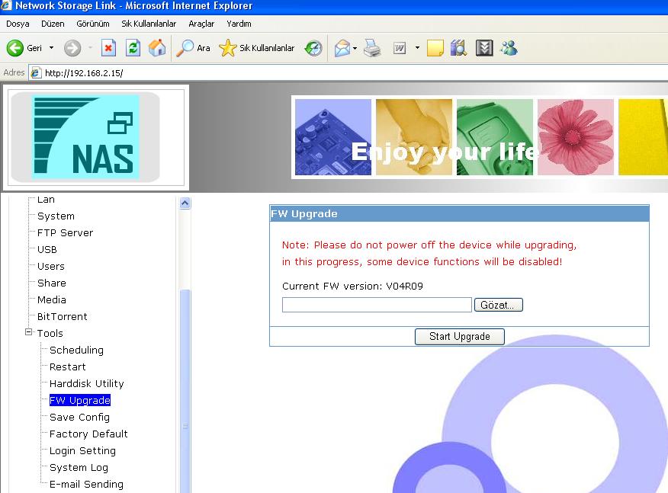Click the research books icon
Screen dimensions: 668x493
point(459,48)
